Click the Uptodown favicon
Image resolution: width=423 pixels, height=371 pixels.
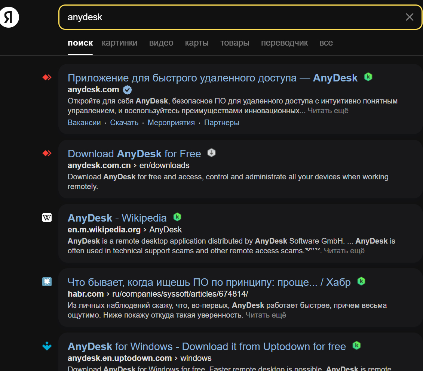(x=47, y=346)
